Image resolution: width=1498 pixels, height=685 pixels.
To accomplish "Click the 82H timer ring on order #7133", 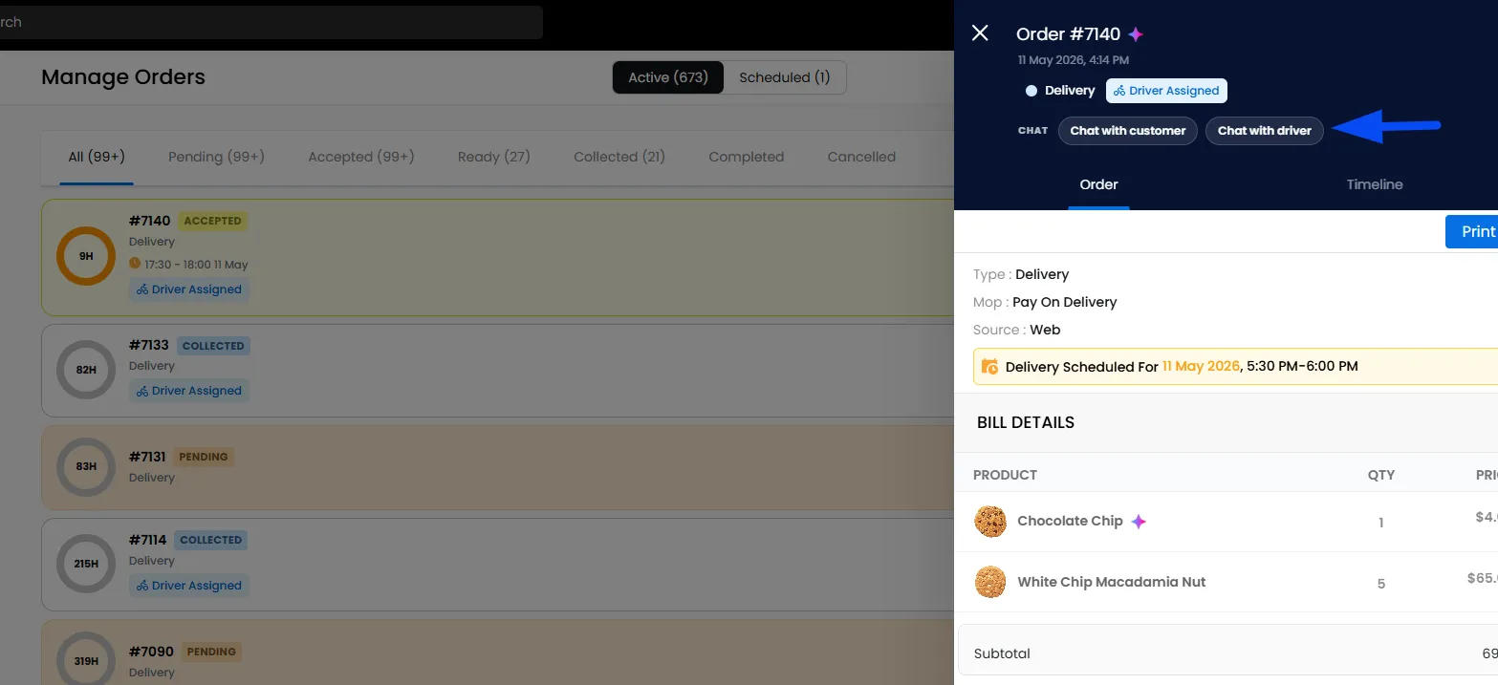I will pos(86,370).
